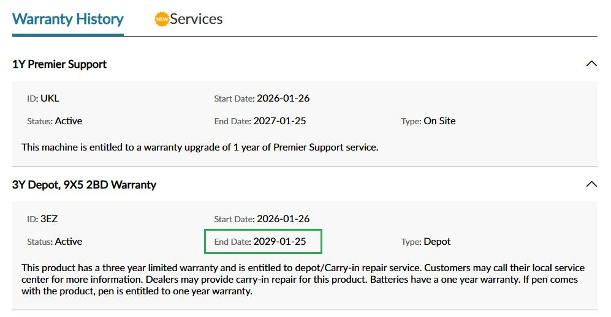Switch to the Warranty History tab
The width and height of the screenshot is (611, 317).
pyautogui.click(x=67, y=19)
